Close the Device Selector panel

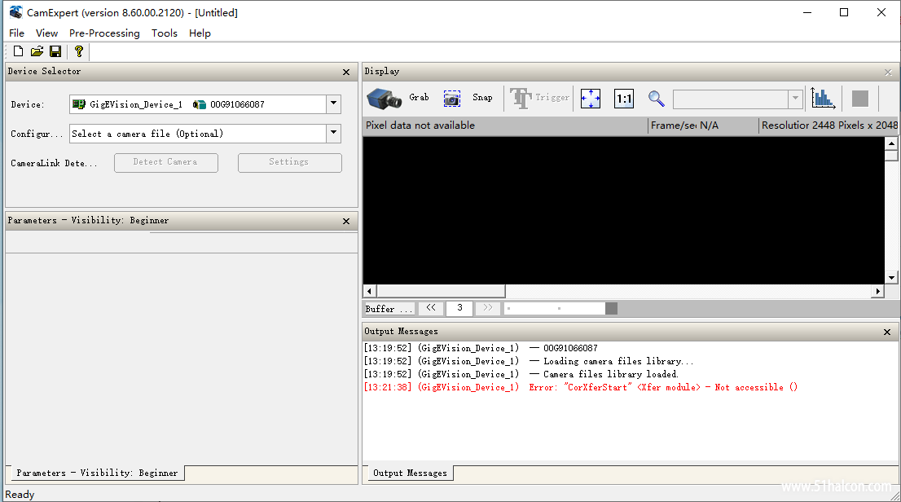[346, 72]
